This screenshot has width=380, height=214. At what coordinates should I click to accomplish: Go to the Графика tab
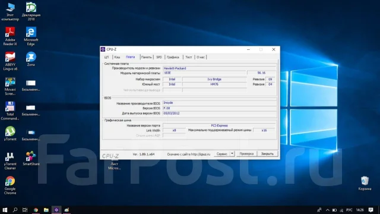click(x=173, y=57)
